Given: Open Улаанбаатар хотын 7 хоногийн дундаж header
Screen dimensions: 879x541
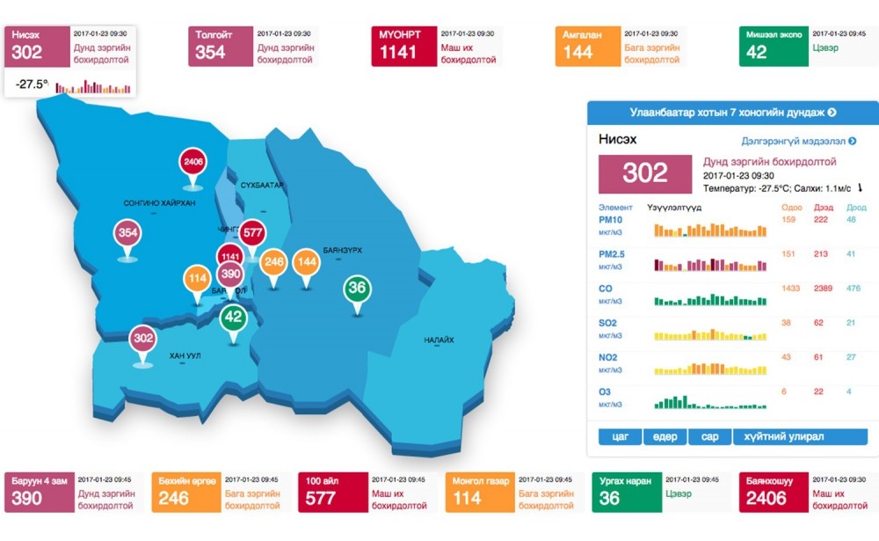Looking at the screenshot, I should click(733, 113).
